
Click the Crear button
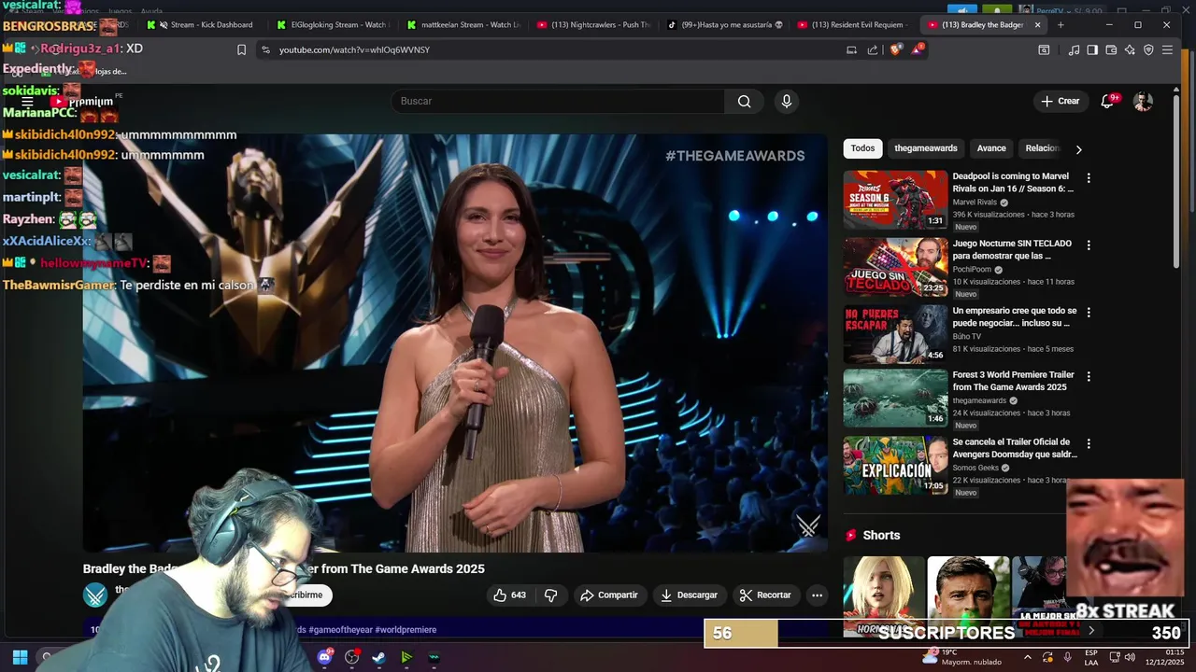click(x=1060, y=101)
